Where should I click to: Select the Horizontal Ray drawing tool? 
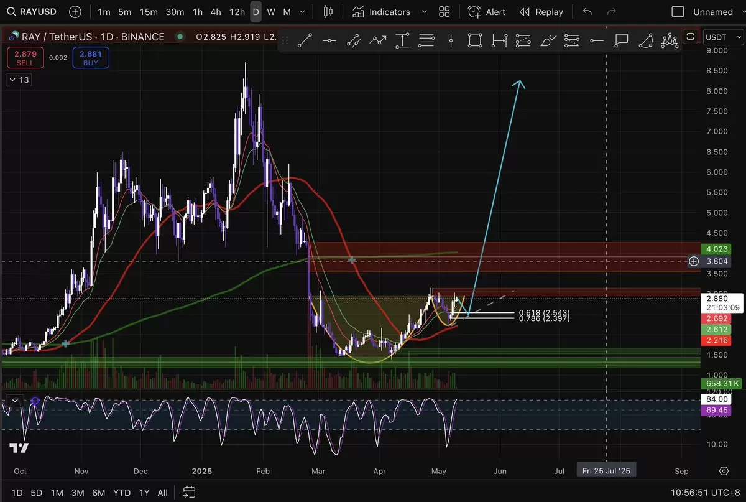(597, 41)
